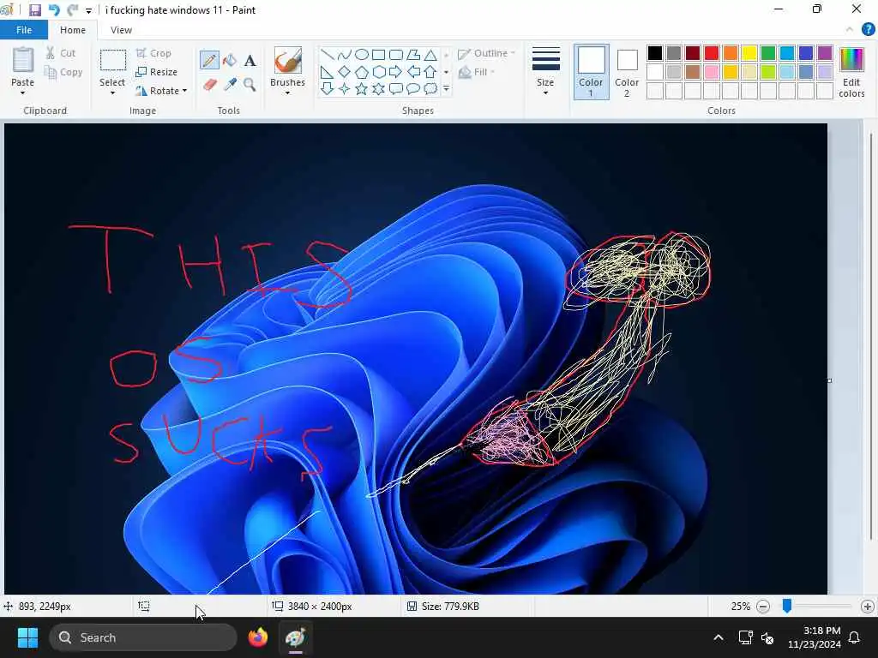Activate the Color 1 selector

click(x=592, y=72)
